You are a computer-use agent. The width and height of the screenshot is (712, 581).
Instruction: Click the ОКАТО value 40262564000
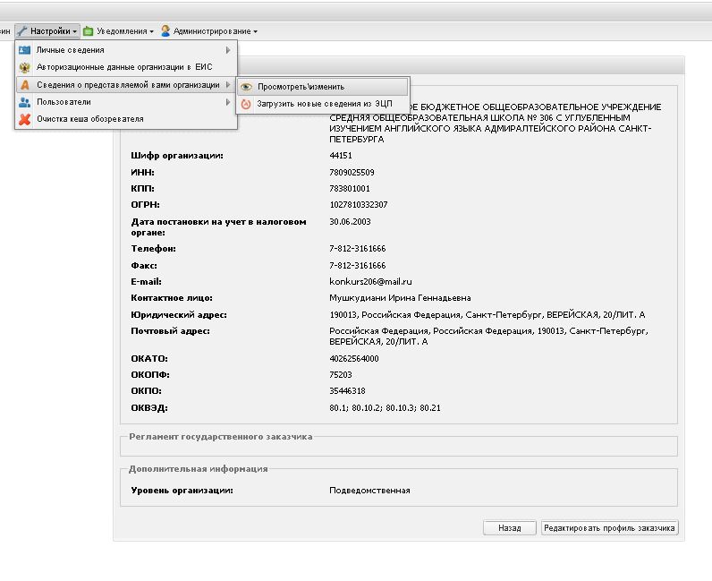point(353,358)
